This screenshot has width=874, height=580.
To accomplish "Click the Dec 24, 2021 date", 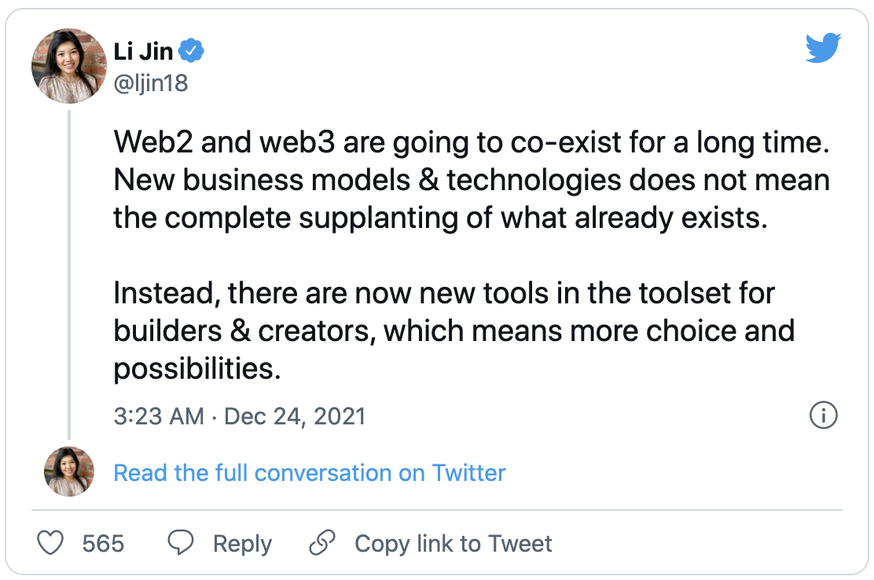I will pos(295,415).
